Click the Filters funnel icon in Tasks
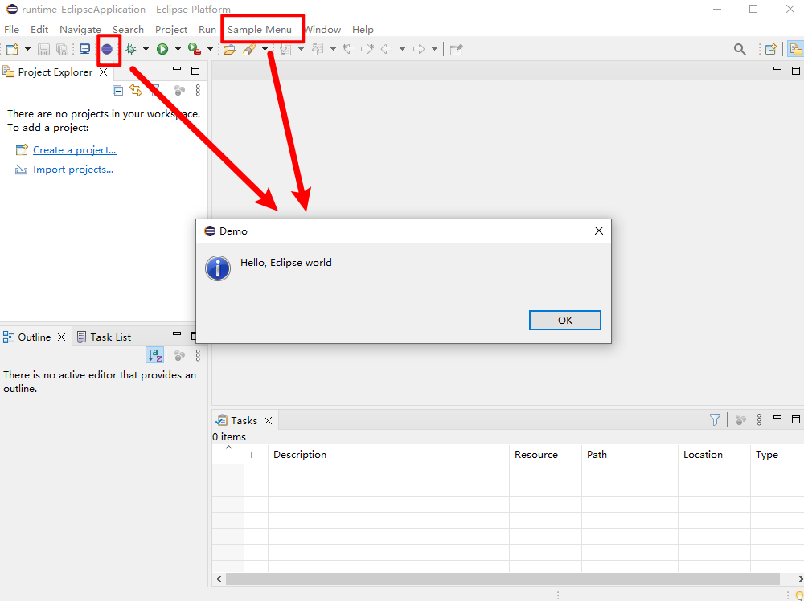 pyautogui.click(x=715, y=420)
